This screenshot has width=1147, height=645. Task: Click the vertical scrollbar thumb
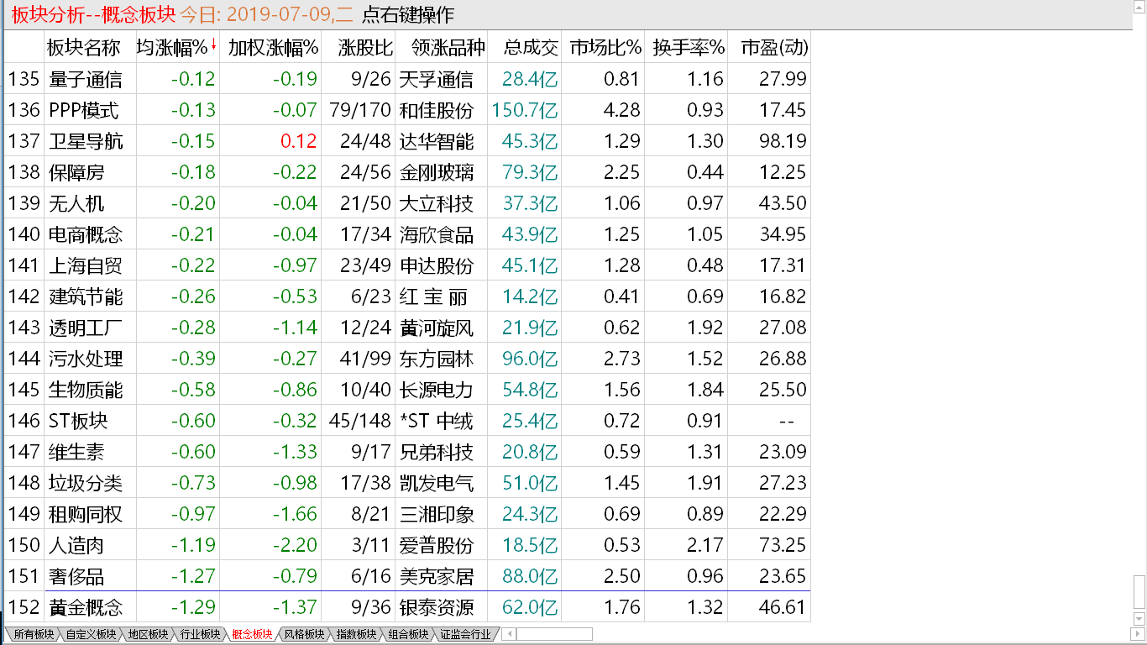point(1139,594)
